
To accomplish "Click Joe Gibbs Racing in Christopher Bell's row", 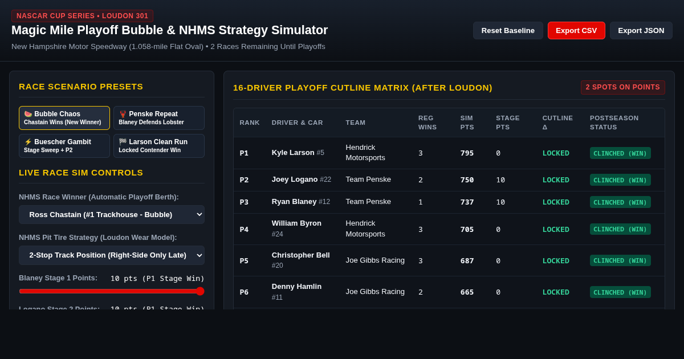I will pos(375,260).
